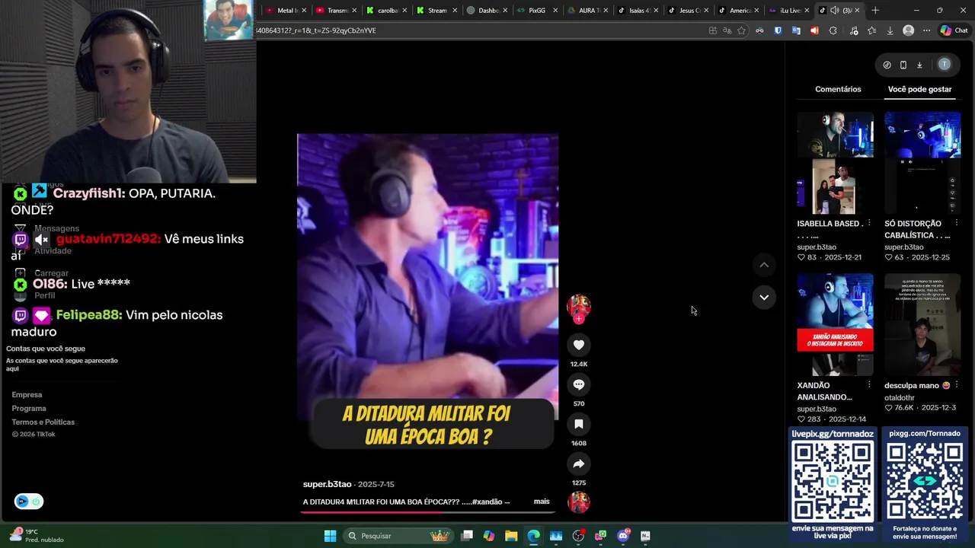Like the video with the heart icon
The width and height of the screenshot is (975, 548).
coord(579,345)
